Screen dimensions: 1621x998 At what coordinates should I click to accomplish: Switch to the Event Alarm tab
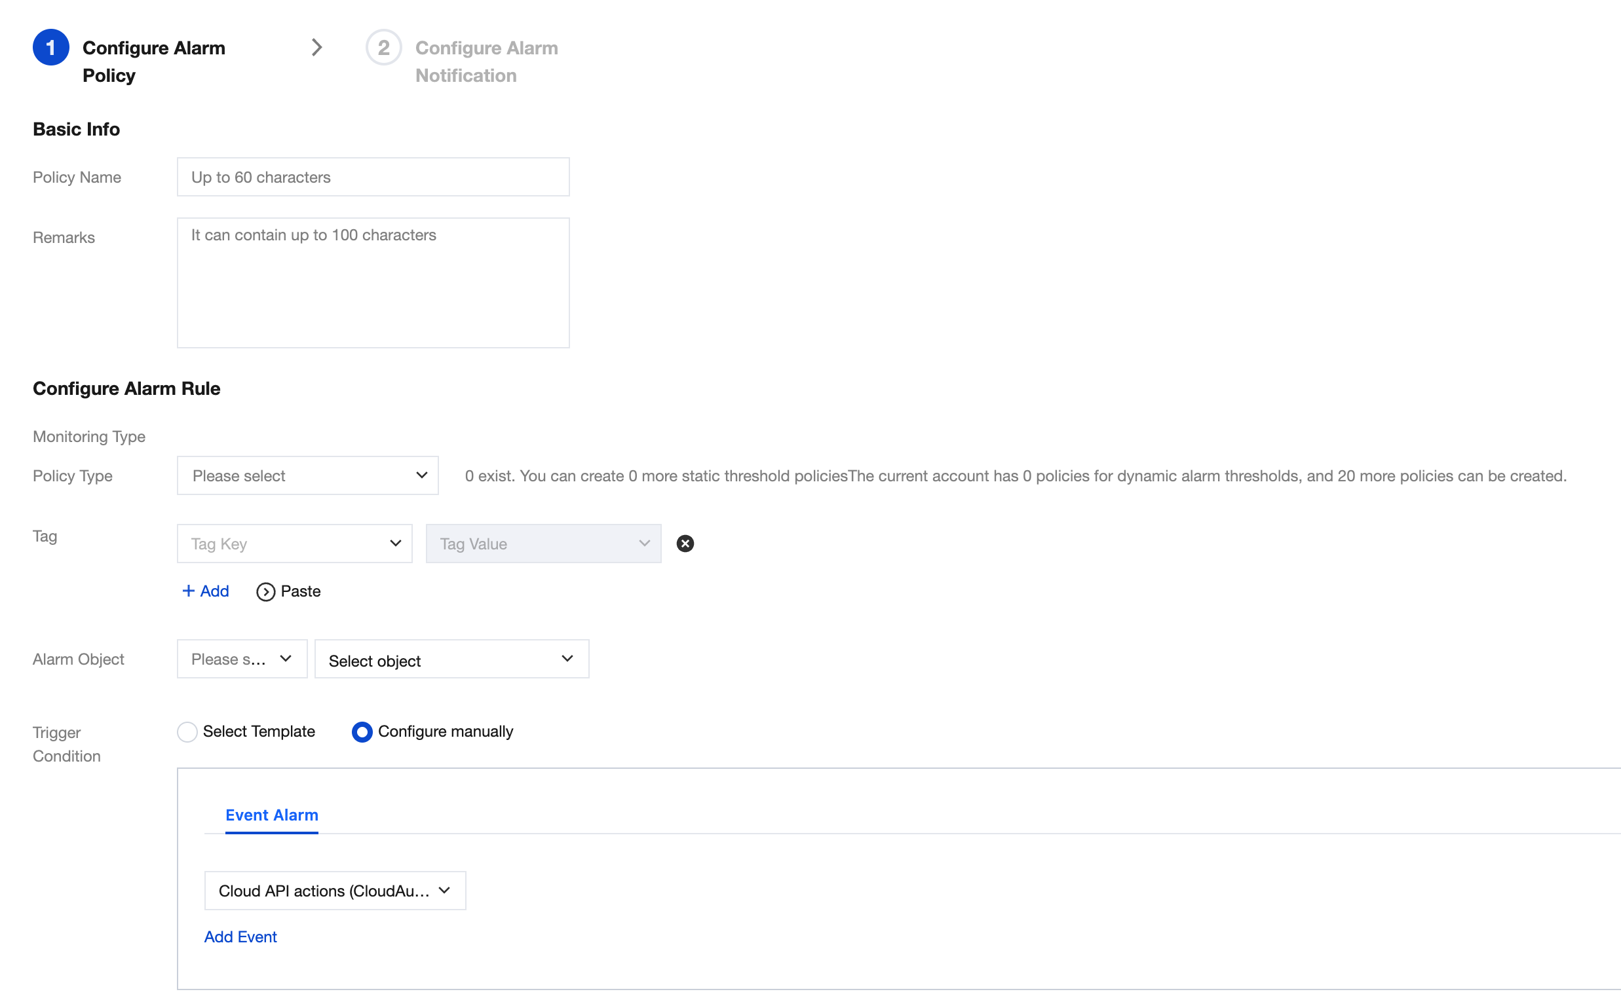[271, 815]
